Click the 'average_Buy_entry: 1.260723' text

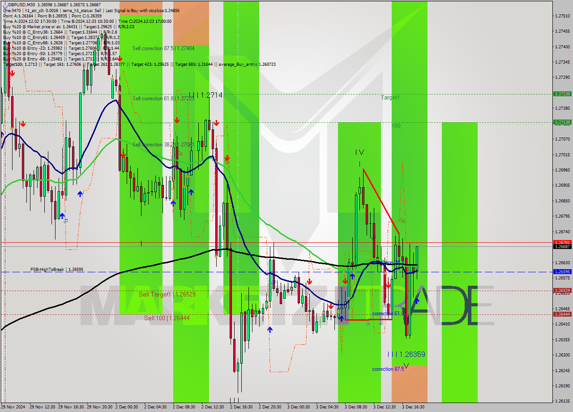tap(247, 64)
